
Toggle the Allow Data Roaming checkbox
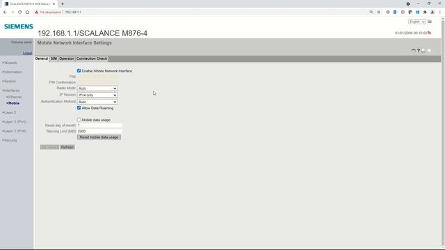coord(79,108)
